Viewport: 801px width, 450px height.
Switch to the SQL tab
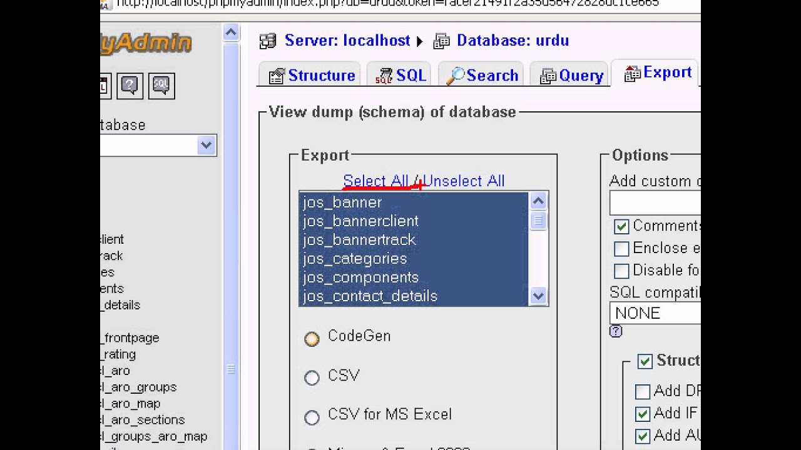point(400,76)
